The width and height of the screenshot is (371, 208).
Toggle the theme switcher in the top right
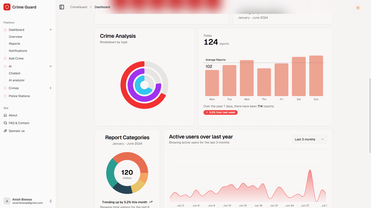click(358, 8)
